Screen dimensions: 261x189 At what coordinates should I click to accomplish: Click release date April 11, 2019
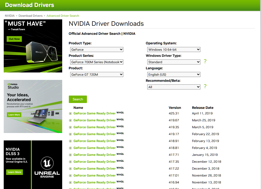click(202, 113)
